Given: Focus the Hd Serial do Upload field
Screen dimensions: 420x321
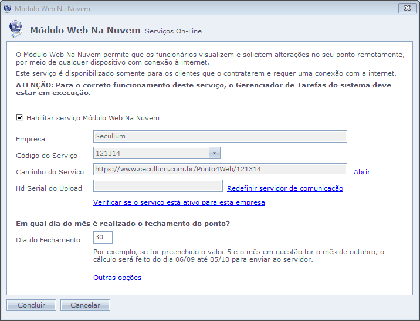Looking at the screenshot, I should click(158, 187).
